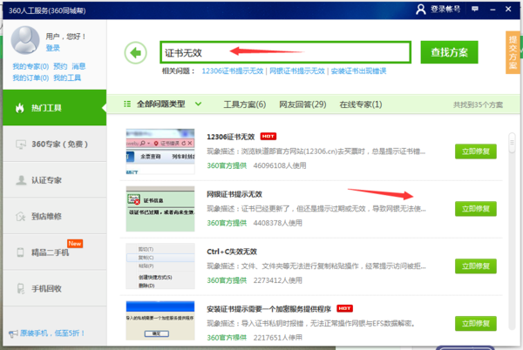Open 360专家(免费) in sidebar
This screenshot has width=523, height=350.
[52, 144]
